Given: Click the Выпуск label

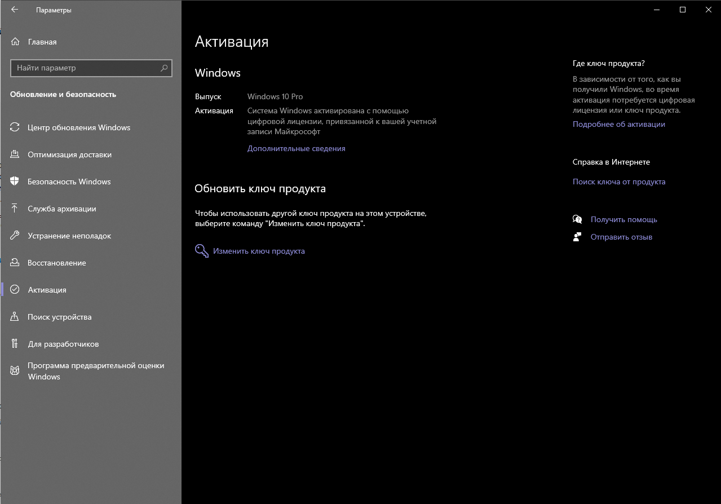Looking at the screenshot, I should [x=208, y=97].
